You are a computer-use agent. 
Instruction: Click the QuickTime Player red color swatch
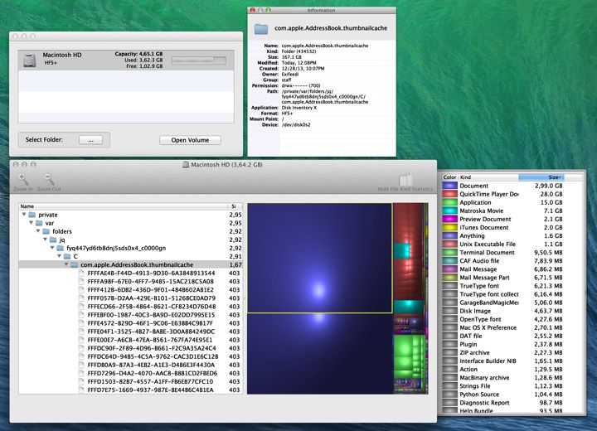[449, 194]
